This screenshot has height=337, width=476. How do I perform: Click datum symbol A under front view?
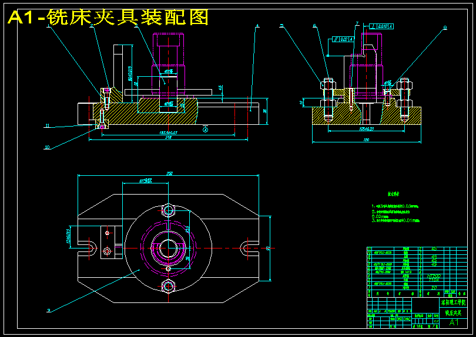click(x=205, y=130)
